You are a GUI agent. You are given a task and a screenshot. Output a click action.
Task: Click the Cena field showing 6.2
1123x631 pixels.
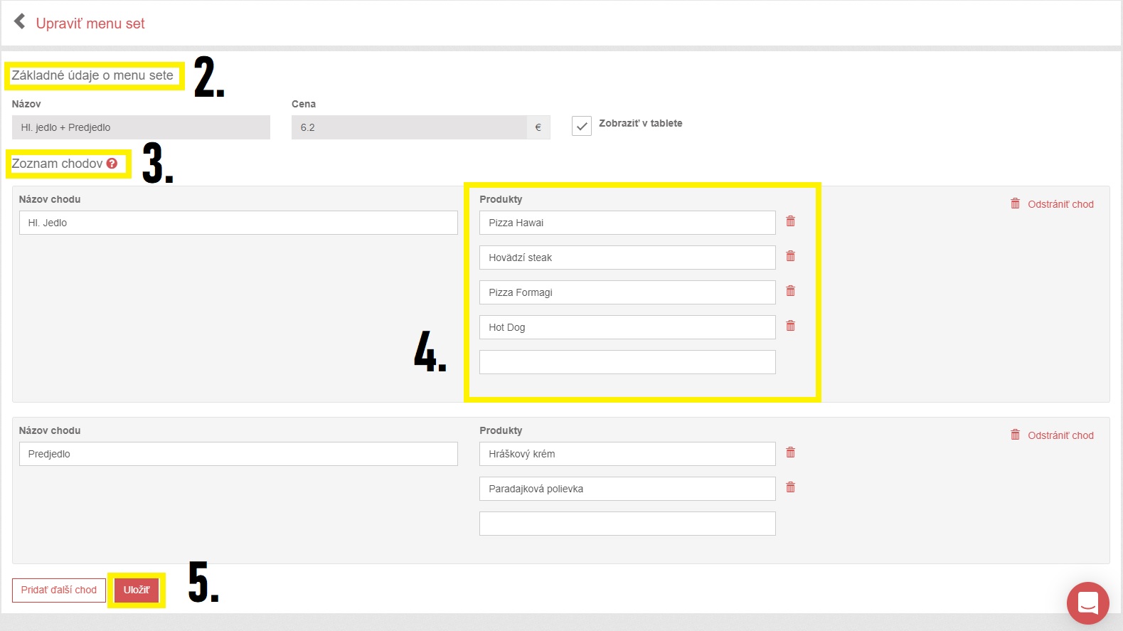(x=410, y=127)
